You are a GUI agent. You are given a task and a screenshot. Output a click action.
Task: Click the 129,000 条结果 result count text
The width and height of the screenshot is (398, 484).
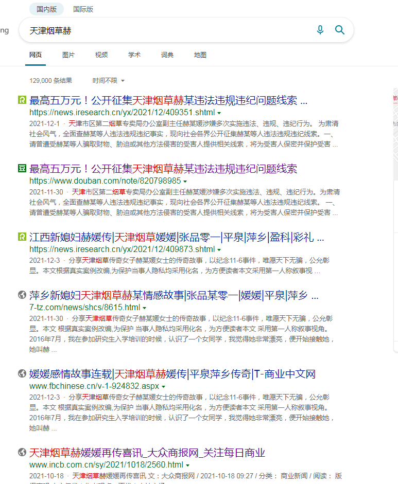[50, 81]
